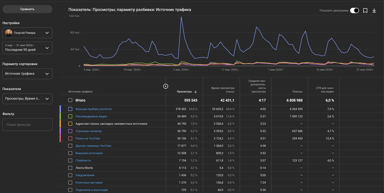This screenshot has height=193, width=384.
Task: Add a metric with the plus icon
Action: click(x=166, y=86)
